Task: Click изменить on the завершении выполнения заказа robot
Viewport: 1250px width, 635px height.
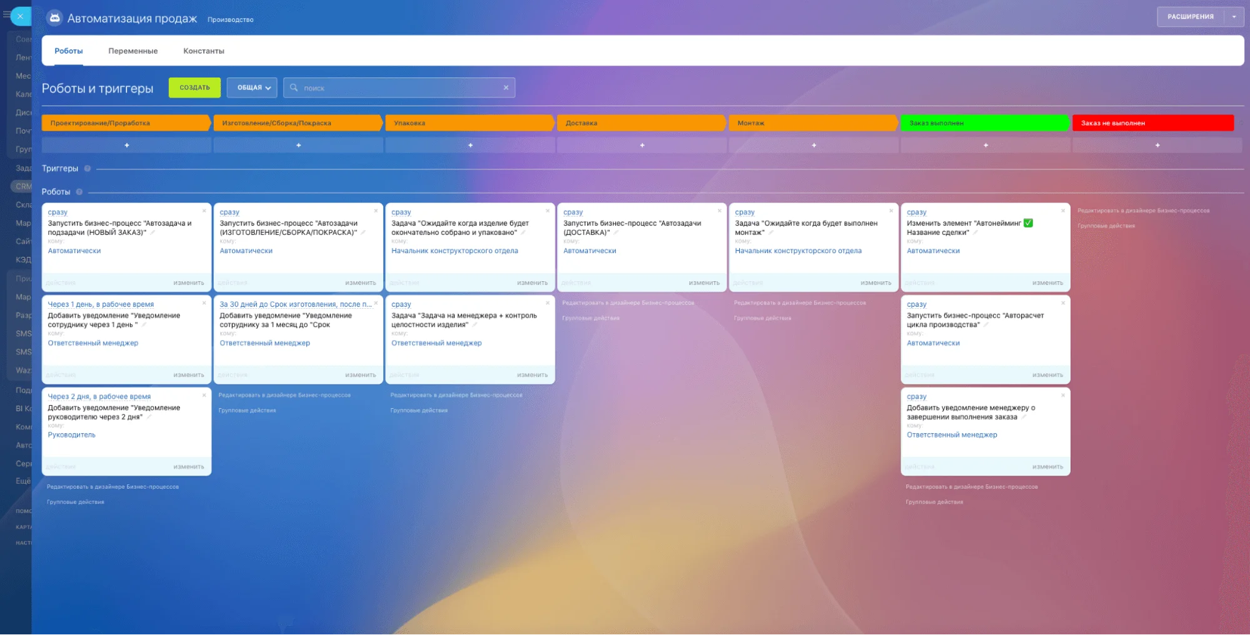Action: 1047,467
